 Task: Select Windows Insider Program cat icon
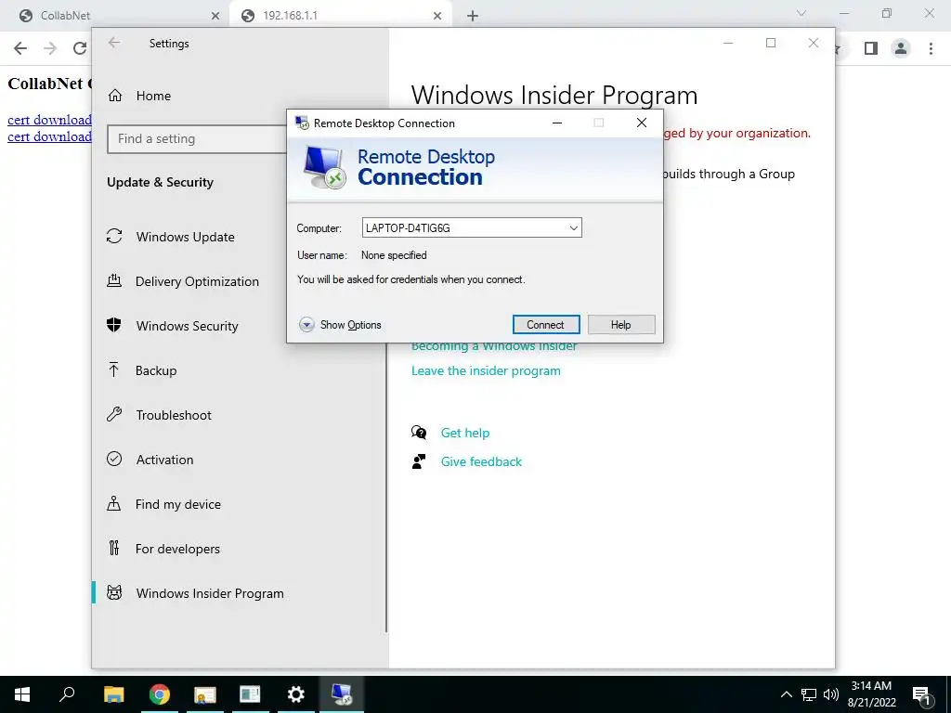[114, 592]
